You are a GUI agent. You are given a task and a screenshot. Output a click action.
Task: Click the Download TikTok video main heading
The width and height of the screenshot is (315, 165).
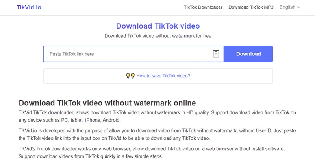tap(158, 26)
